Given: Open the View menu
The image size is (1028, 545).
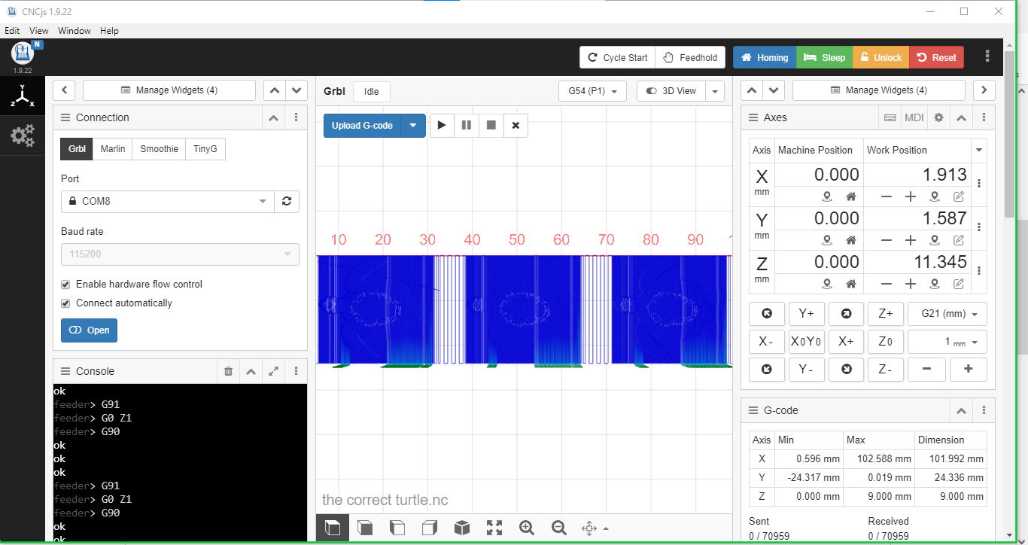Looking at the screenshot, I should pos(38,31).
